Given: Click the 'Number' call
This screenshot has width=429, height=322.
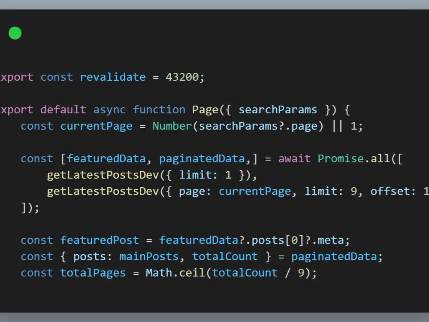Looking at the screenshot, I should (x=172, y=126).
